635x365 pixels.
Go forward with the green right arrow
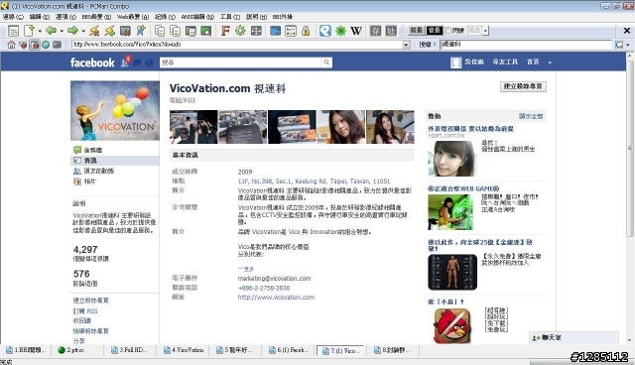click(x=72, y=31)
